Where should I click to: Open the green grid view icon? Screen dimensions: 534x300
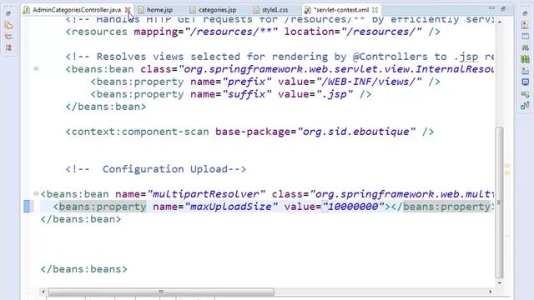(x=525, y=59)
